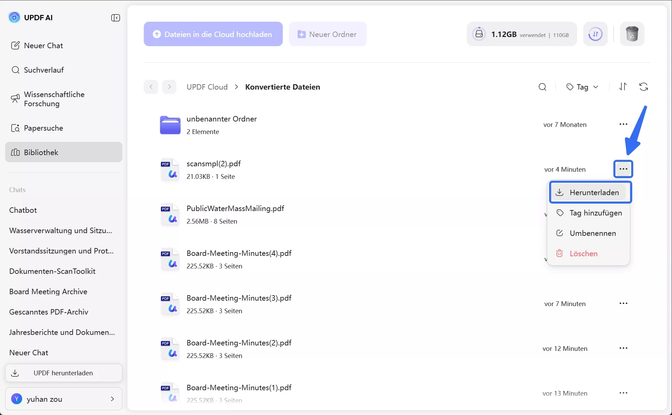Click the UPDF herunterladen button
The width and height of the screenshot is (672, 415).
click(64, 373)
